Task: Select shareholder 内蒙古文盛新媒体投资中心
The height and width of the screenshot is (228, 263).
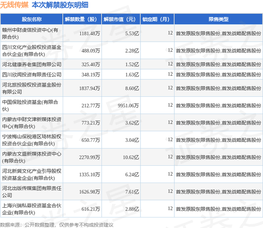Action: [32, 157]
